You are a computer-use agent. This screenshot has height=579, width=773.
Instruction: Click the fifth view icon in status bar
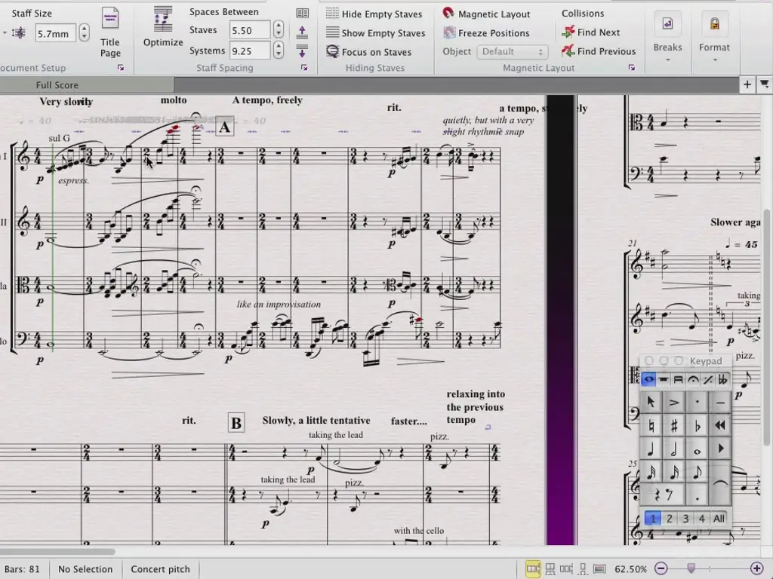(599, 569)
